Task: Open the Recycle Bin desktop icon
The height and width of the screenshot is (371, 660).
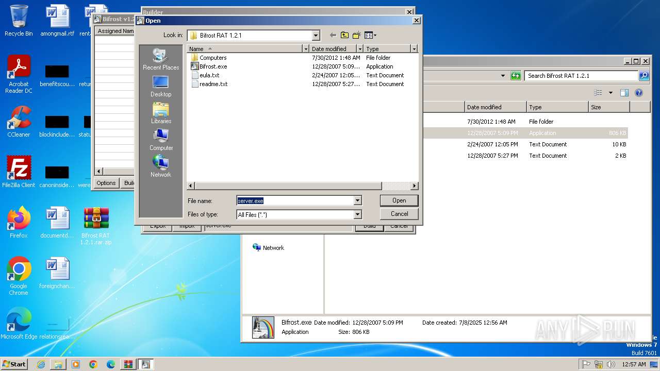Action: point(19,21)
